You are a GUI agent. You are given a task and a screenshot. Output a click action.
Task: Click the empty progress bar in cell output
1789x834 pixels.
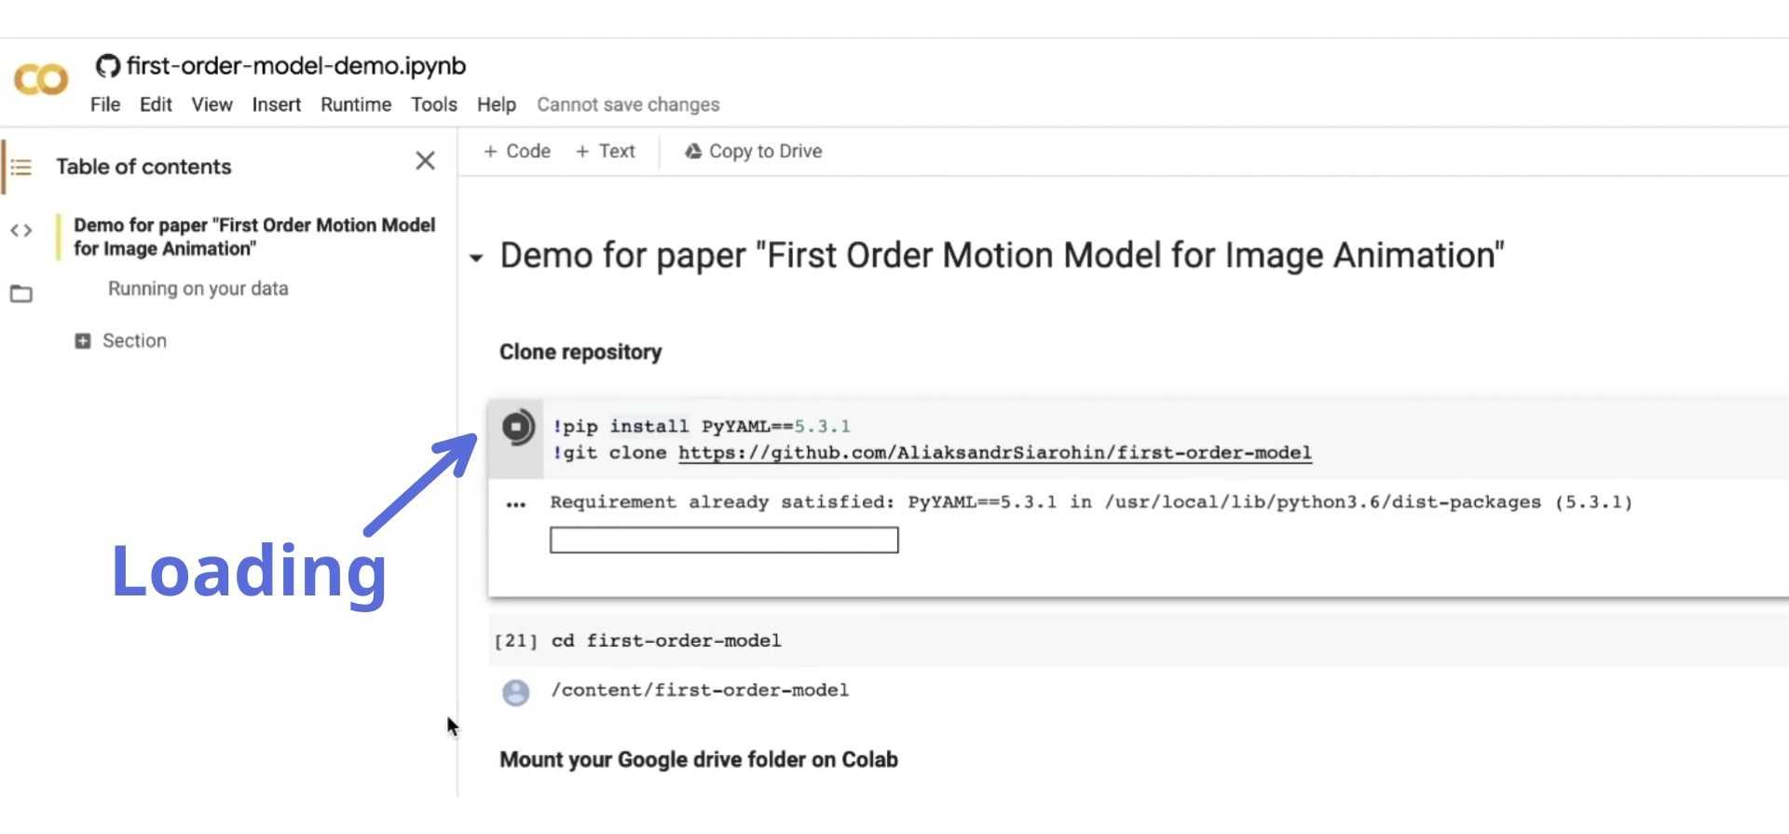[724, 540]
